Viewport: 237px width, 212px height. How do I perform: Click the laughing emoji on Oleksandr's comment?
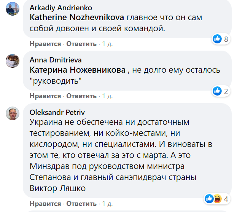pyautogui.click(x=218, y=198)
